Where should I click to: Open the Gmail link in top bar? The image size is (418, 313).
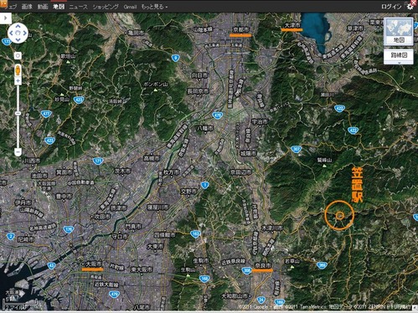(x=130, y=7)
